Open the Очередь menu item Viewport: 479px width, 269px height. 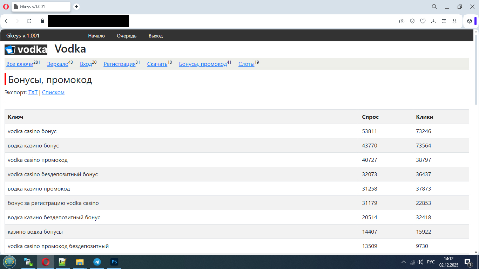pyautogui.click(x=127, y=36)
